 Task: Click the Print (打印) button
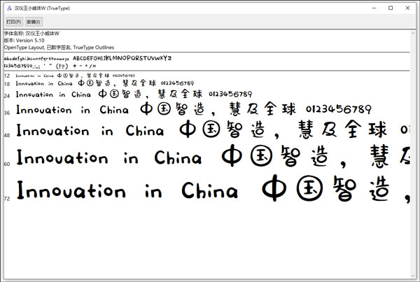point(14,22)
